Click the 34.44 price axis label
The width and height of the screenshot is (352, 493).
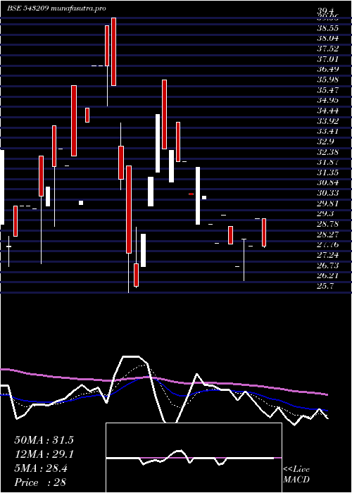(x=327, y=111)
